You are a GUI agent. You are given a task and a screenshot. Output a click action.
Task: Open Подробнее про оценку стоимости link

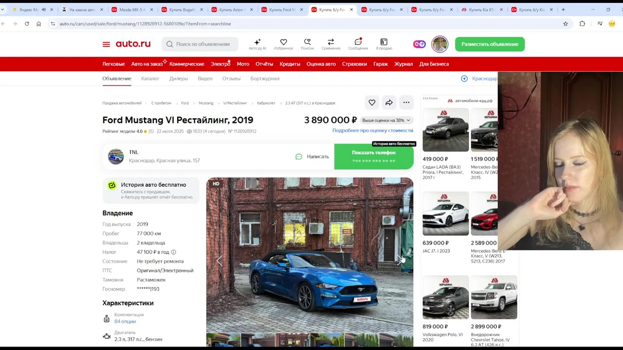coord(373,131)
